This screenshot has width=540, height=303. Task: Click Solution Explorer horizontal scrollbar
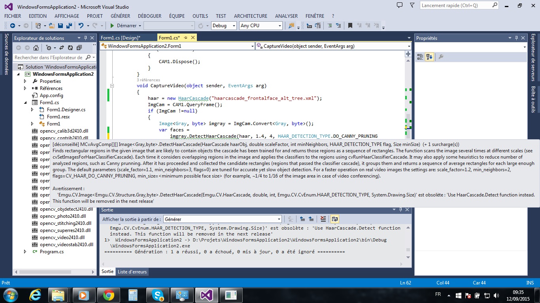(x=55, y=272)
